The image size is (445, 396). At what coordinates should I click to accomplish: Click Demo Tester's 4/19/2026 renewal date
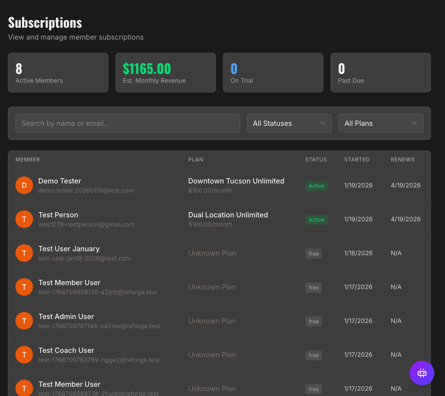click(x=405, y=185)
